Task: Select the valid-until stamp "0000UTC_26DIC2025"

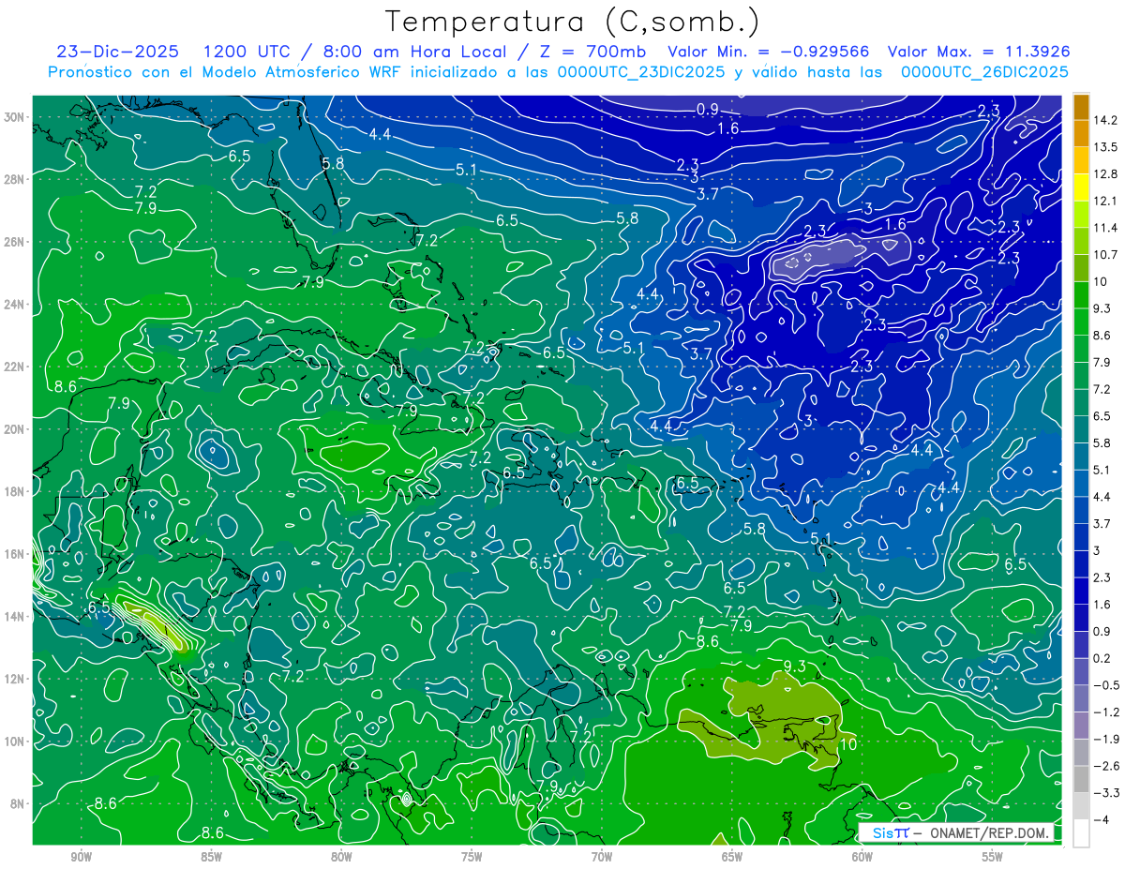Action: (x=984, y=72)
